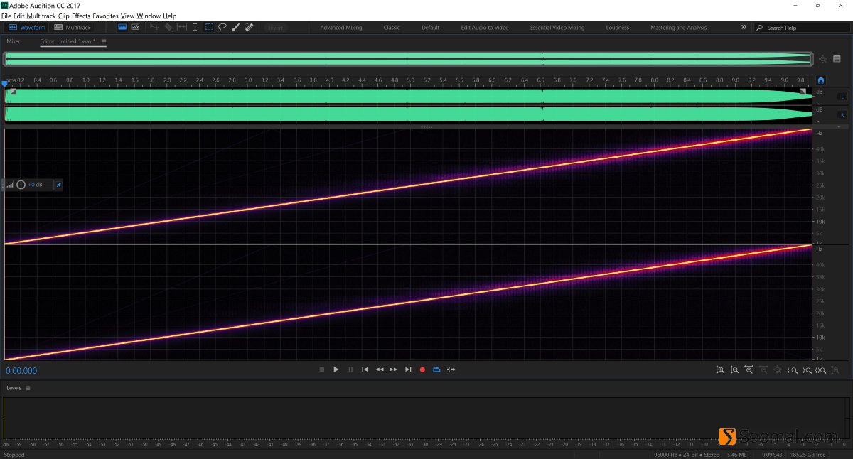Switch to Mastering and Analysis workspace
853x459 pixels.
[x=679, y=28]
